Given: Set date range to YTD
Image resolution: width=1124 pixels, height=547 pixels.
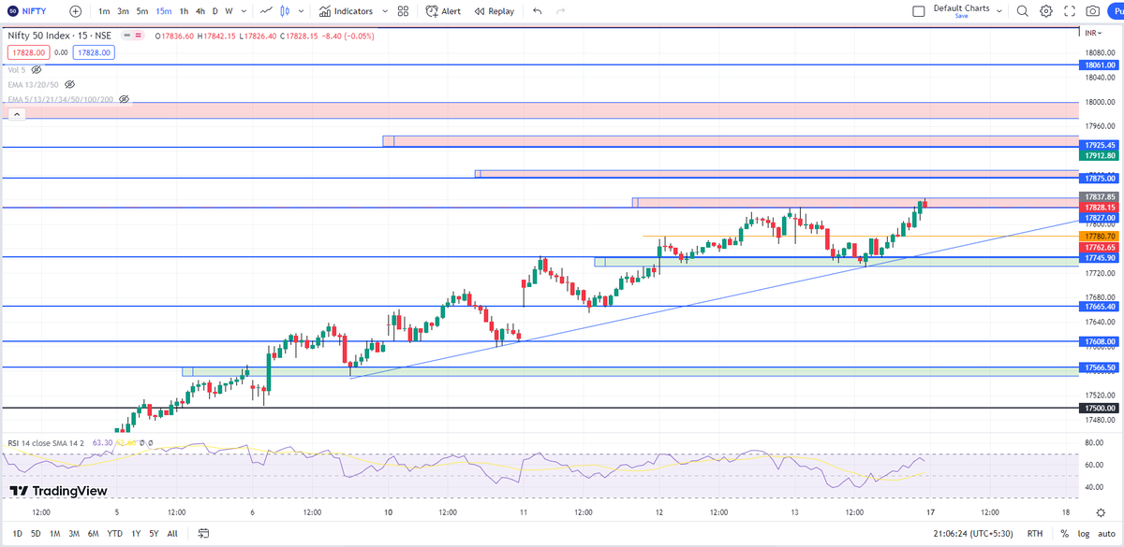Looking at the screenshot, I should click(x=115, y=534).
